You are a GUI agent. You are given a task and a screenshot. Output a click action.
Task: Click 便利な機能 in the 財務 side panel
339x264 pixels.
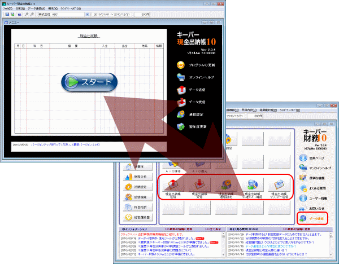click(x=312, y=178)
